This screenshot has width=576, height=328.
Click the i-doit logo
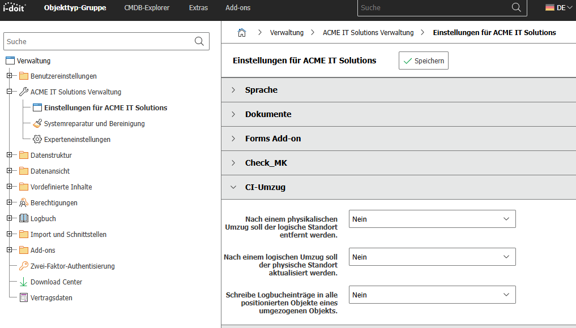click(x=14, y=7)
